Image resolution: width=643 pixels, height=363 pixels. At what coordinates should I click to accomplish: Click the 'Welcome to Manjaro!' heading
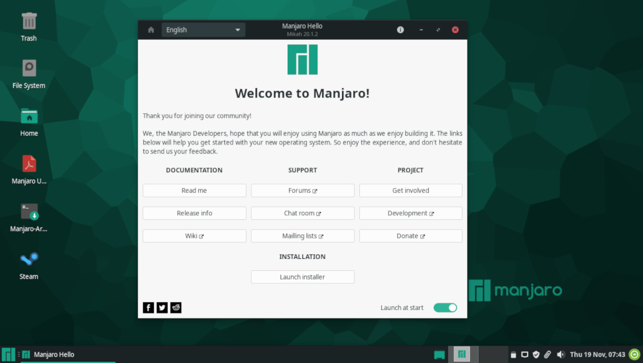[x=302, y=93]
